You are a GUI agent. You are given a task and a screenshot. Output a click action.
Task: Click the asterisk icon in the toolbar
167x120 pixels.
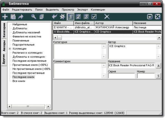[x=62, y=17]
